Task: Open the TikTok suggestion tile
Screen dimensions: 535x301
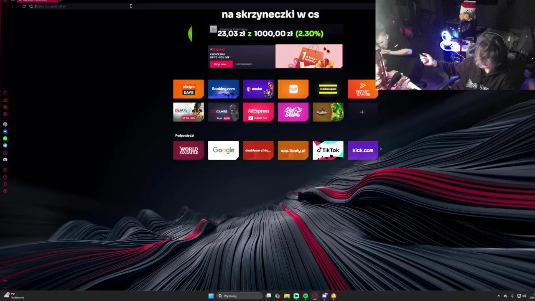Action: 328,150
